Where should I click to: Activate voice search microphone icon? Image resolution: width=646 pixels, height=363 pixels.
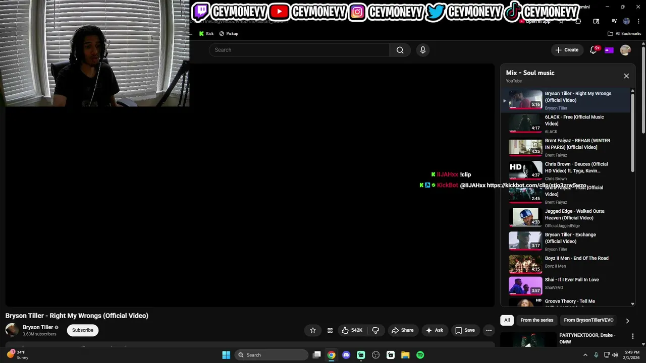(423, 50)
